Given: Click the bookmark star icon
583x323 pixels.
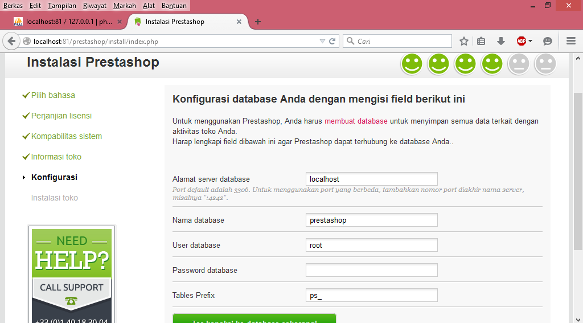Looking at the screenshot, I should [x=463, y=42].
